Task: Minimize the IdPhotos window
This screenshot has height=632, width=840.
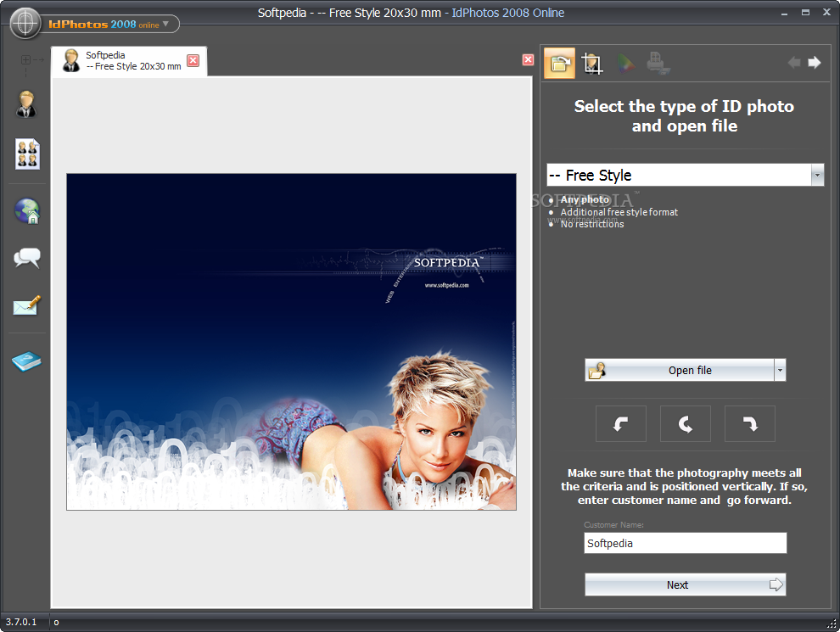Action: click(x=784, y=13)
